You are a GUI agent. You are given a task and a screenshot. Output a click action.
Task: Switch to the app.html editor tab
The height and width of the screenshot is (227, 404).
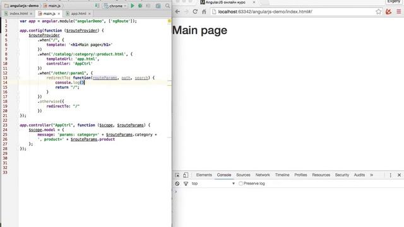(x=78, y=13)
